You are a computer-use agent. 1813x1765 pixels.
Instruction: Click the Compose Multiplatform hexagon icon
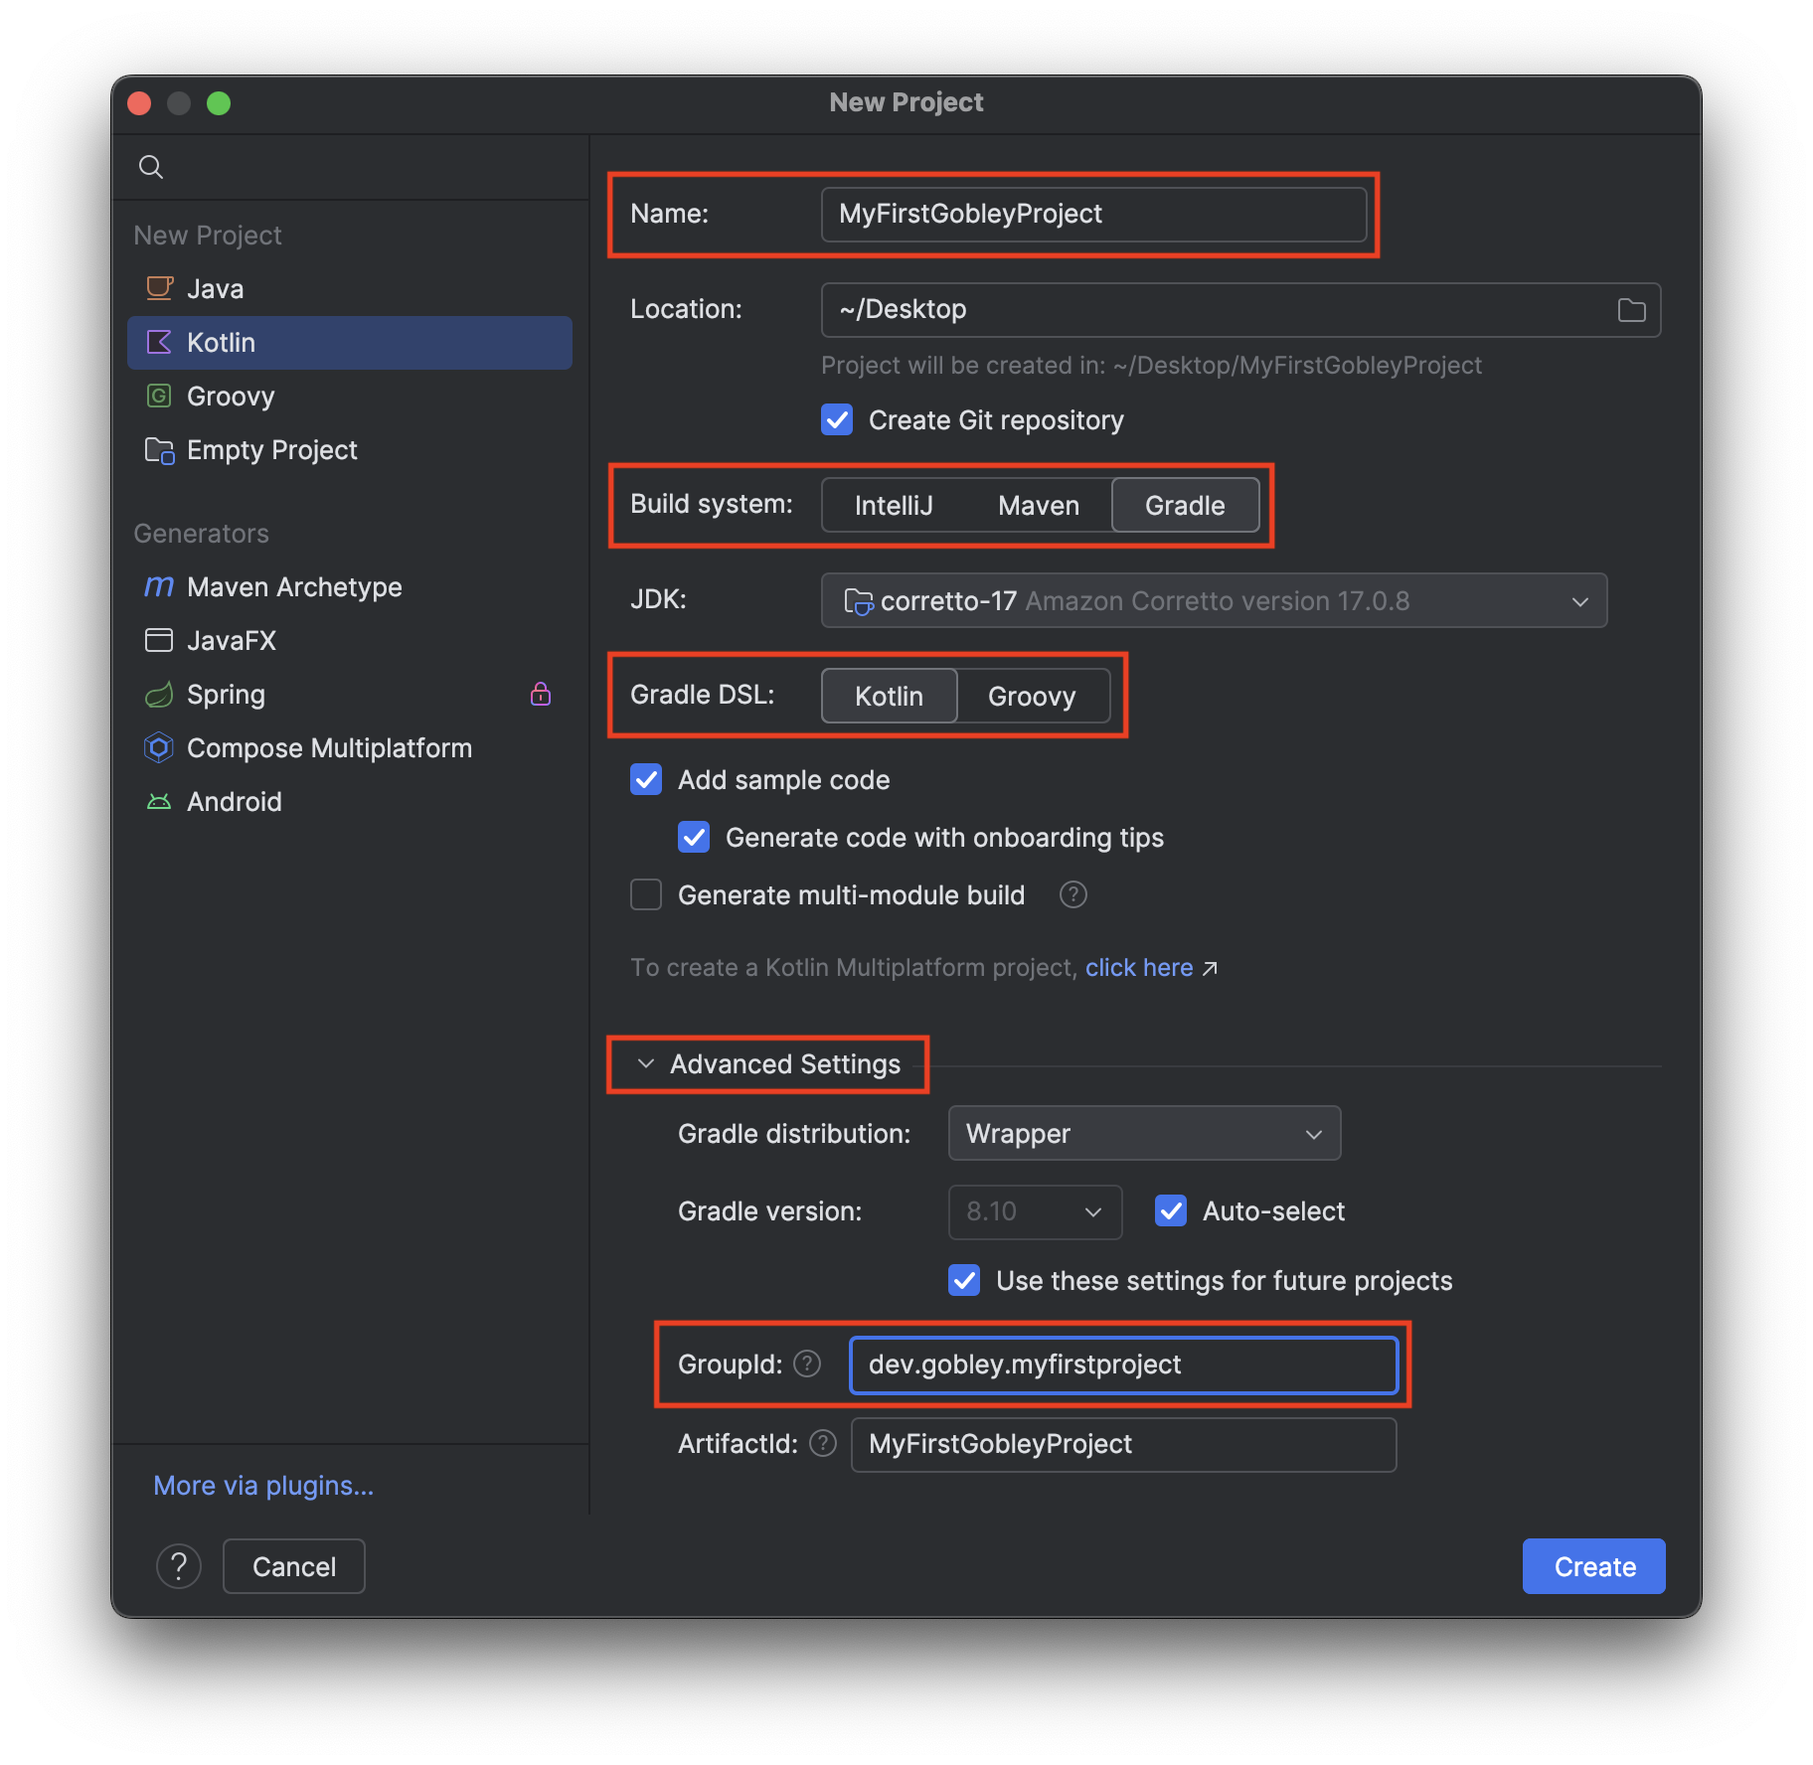pos(159,747)
